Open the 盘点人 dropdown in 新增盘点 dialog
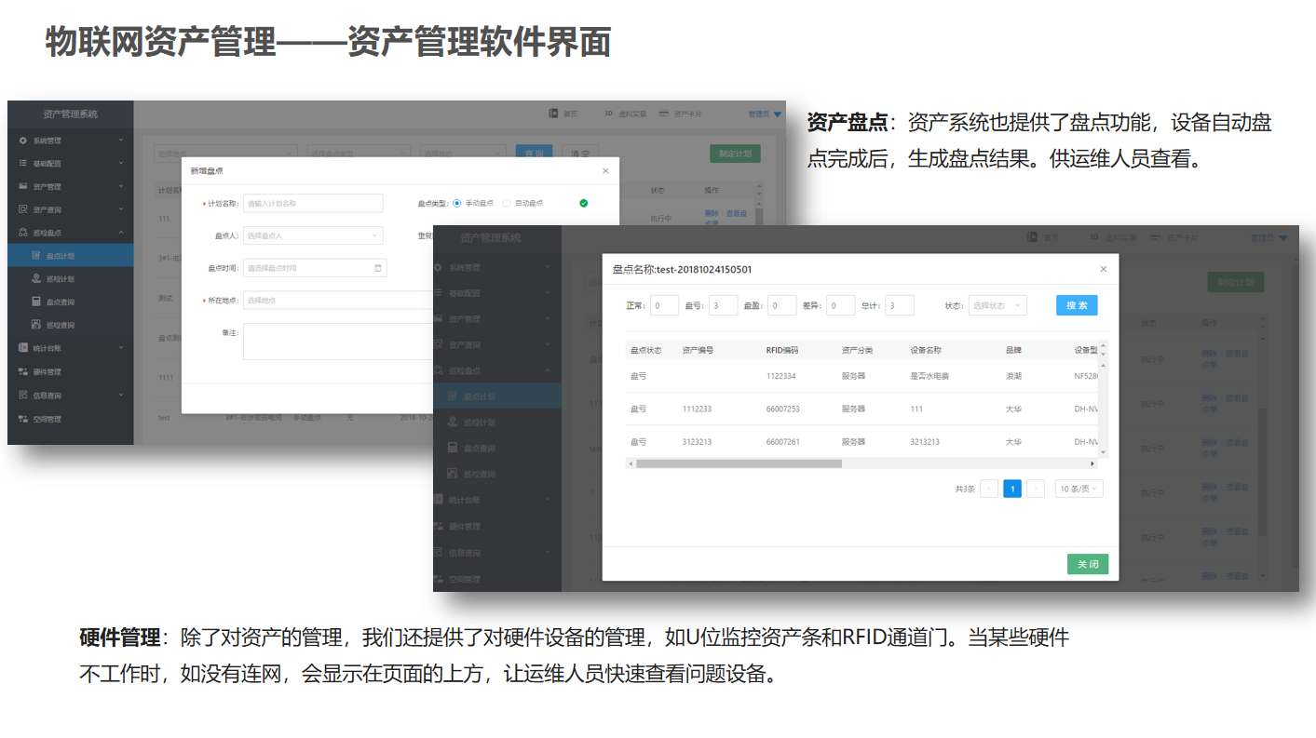The image size is (1316, 738). coord(313,235)
